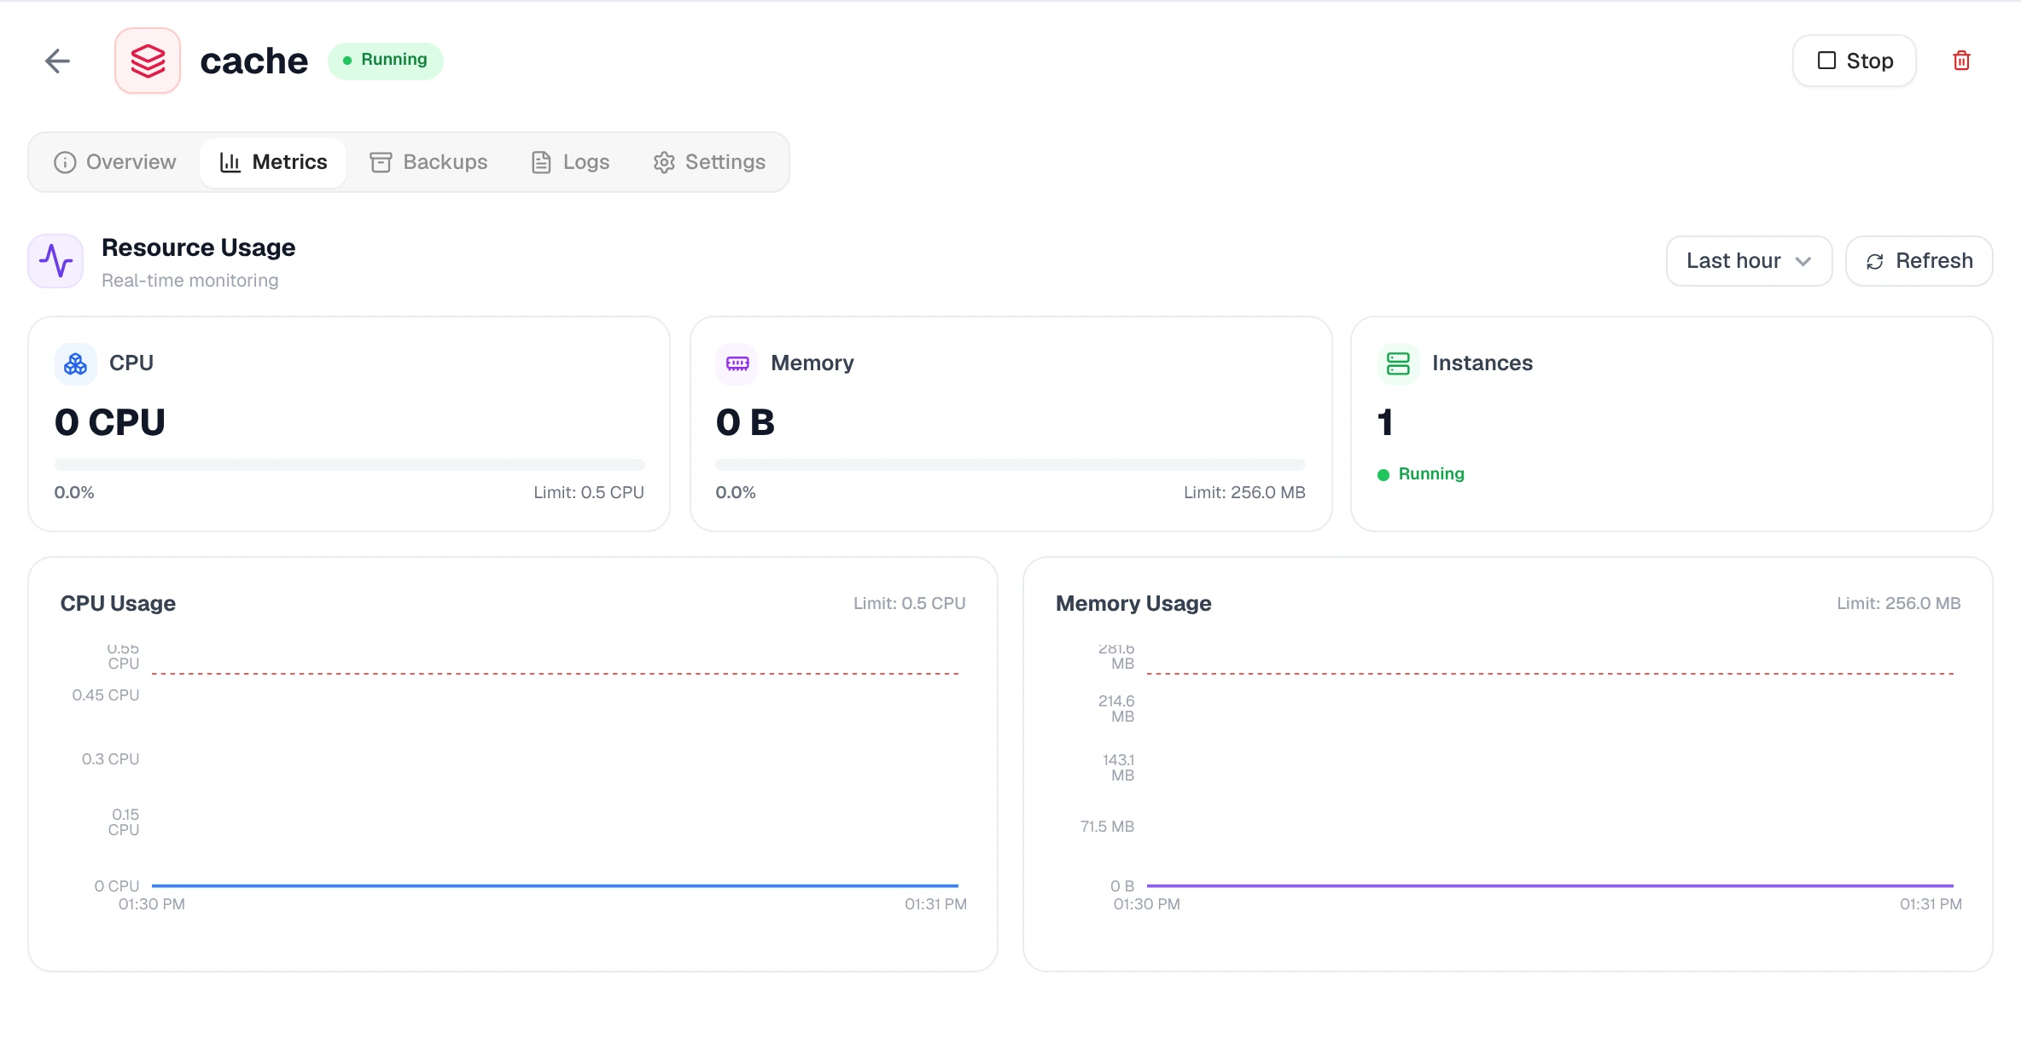This screenshot has height=1039, width=2021.
Task: Stop the cache service
Action: 1855,61
